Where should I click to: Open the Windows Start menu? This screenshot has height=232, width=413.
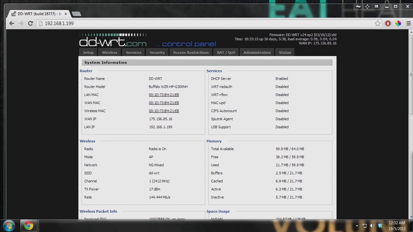[x=9, y=226]
